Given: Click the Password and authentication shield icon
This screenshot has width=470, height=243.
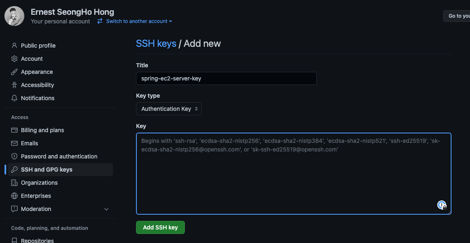Looking at the screenshot, I should [x=14, y=156].
